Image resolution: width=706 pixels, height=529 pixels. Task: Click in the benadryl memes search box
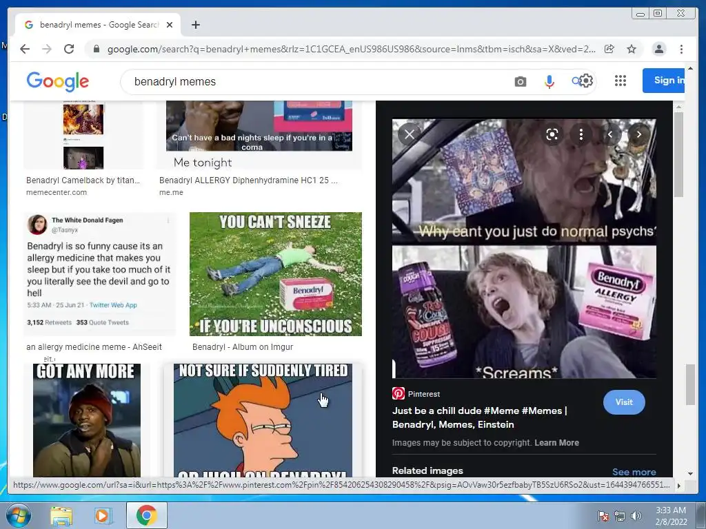(x=315, y=81)
